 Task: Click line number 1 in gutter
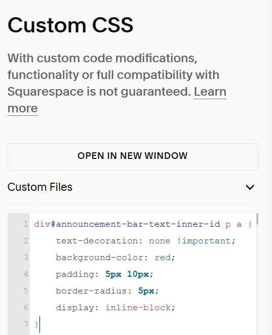point(26,224)
